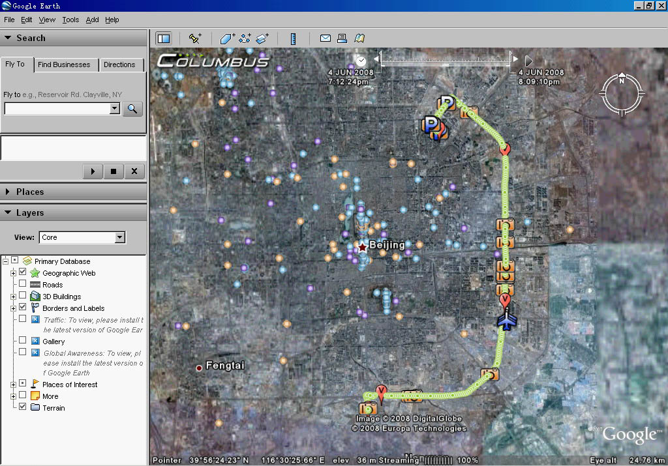Stop the tour playback

(114, 171)
